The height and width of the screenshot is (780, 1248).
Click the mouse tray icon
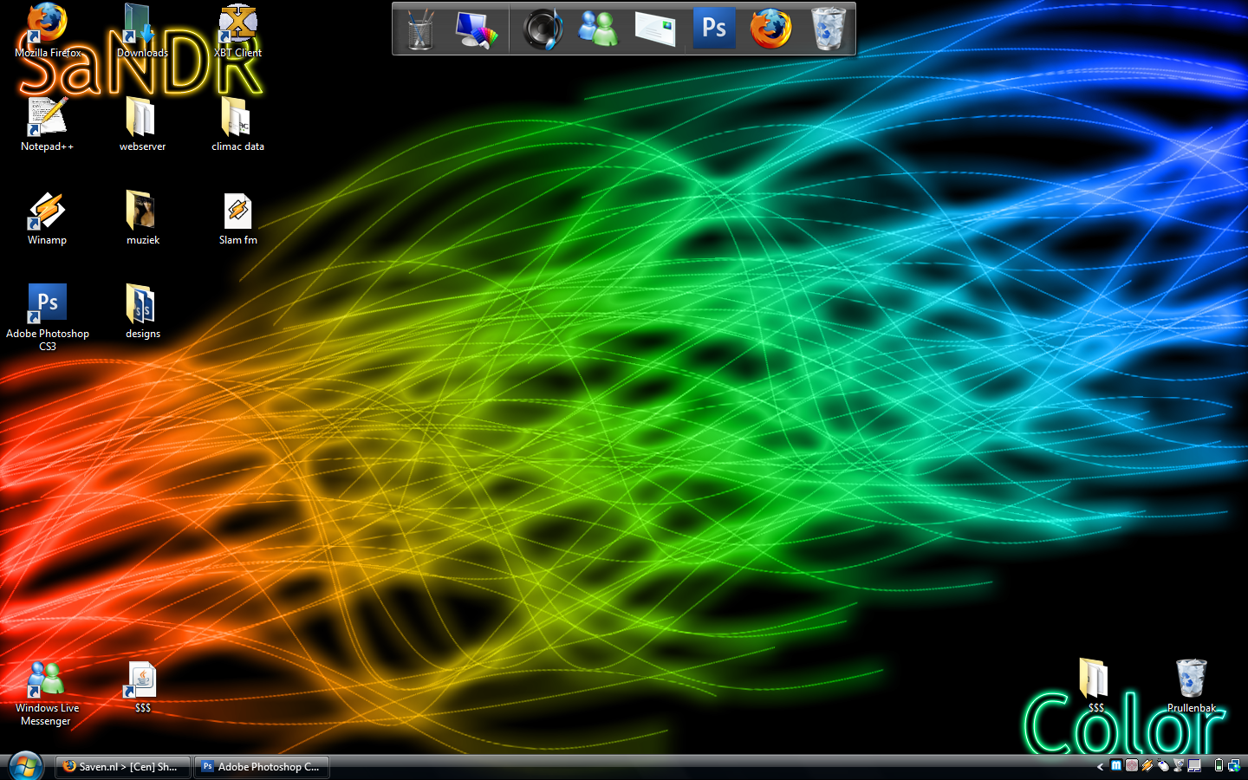coord(1162,766)
